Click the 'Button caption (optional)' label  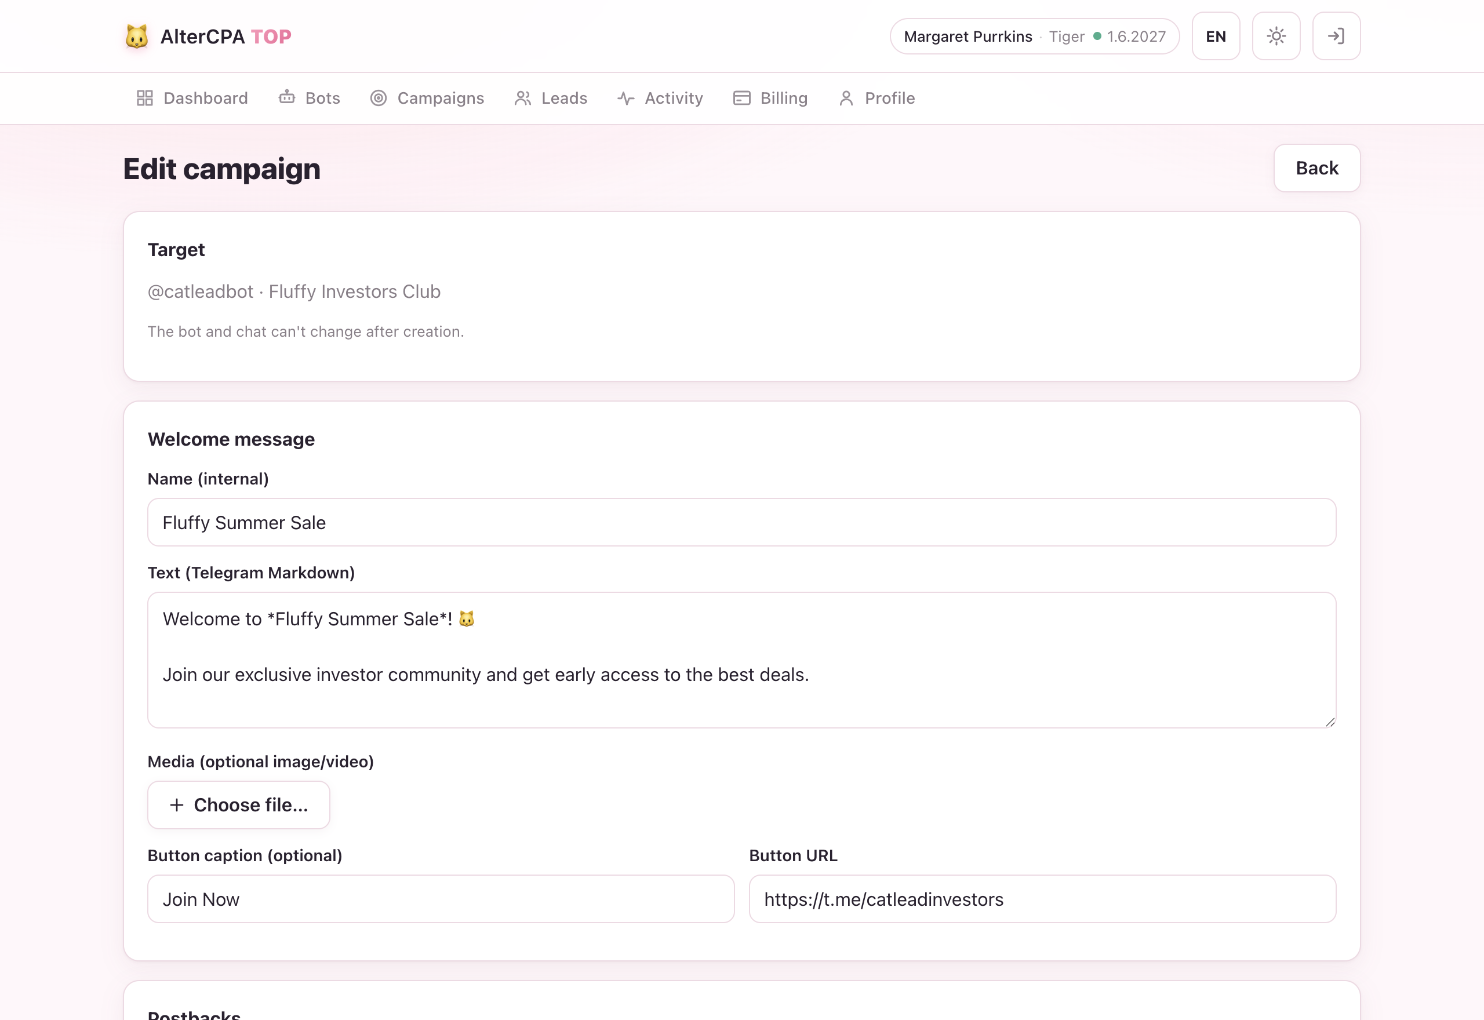click(x=244, y=855)
